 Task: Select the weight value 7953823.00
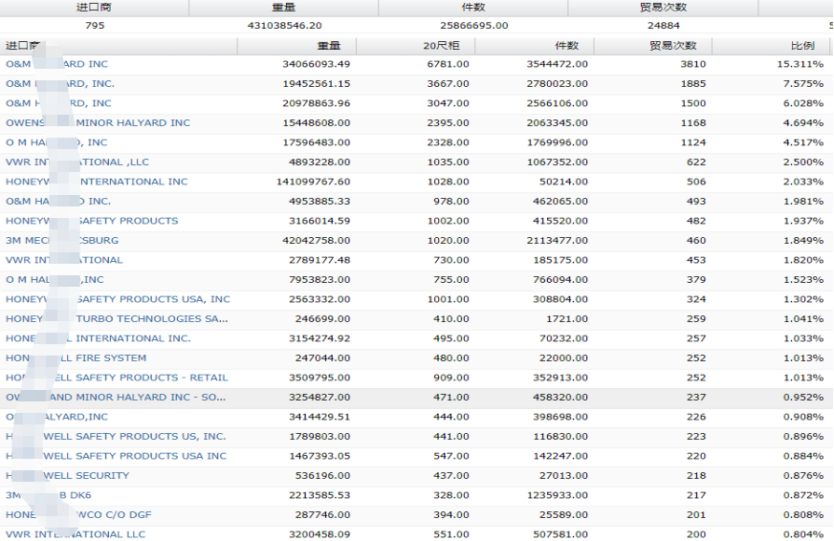tap(319, 279)
